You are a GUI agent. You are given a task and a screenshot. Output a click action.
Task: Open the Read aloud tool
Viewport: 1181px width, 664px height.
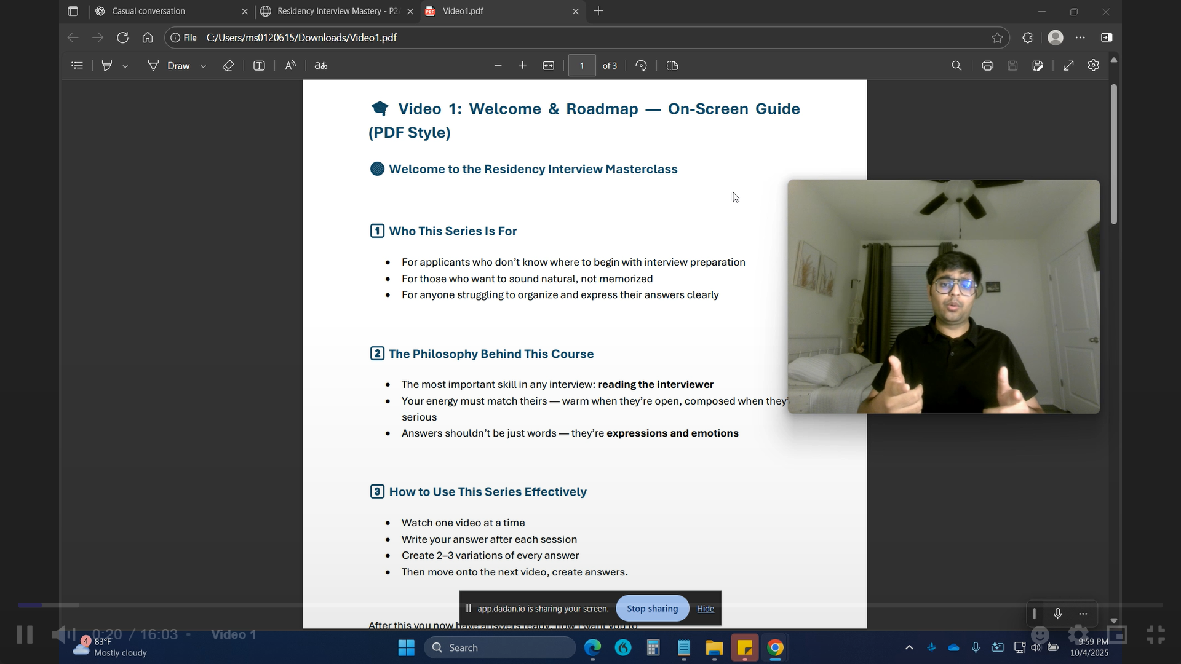(290, 66)
